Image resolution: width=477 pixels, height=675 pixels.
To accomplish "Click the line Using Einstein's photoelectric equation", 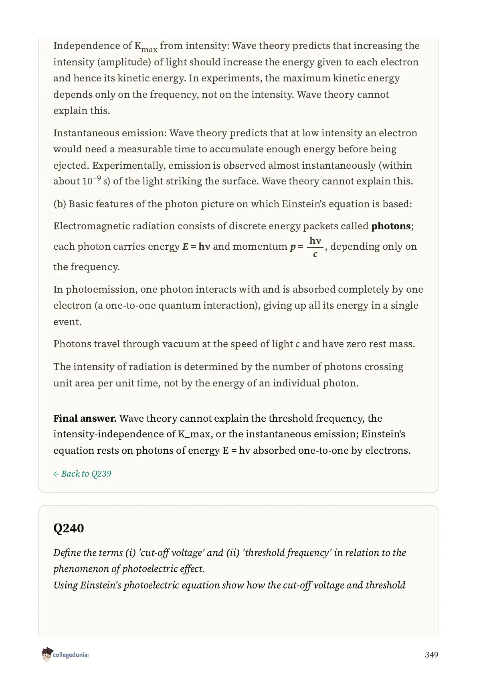I will click(x=229, y=585).
